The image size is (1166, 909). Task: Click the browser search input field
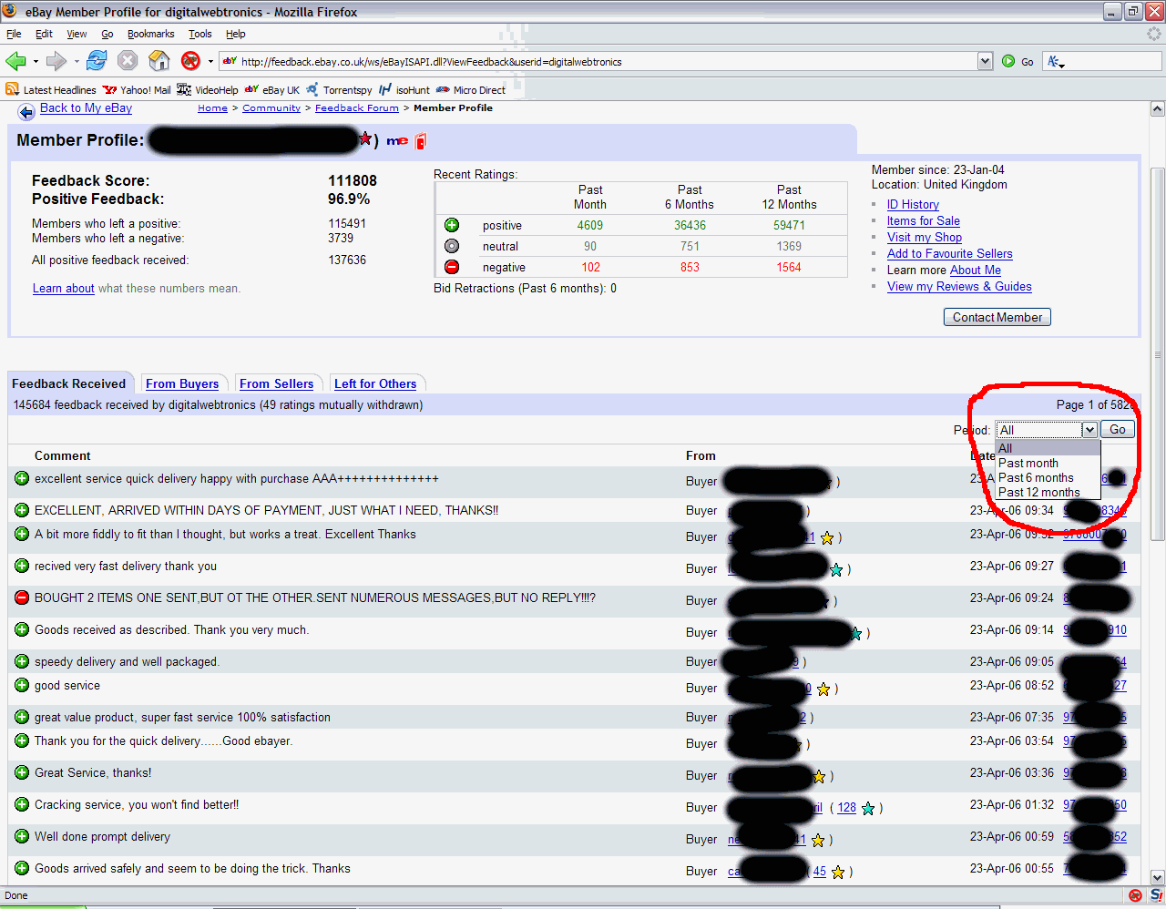tap(1113, 61)
